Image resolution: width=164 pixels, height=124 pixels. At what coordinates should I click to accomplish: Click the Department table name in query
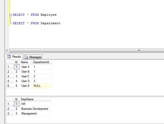coord(50,23)
